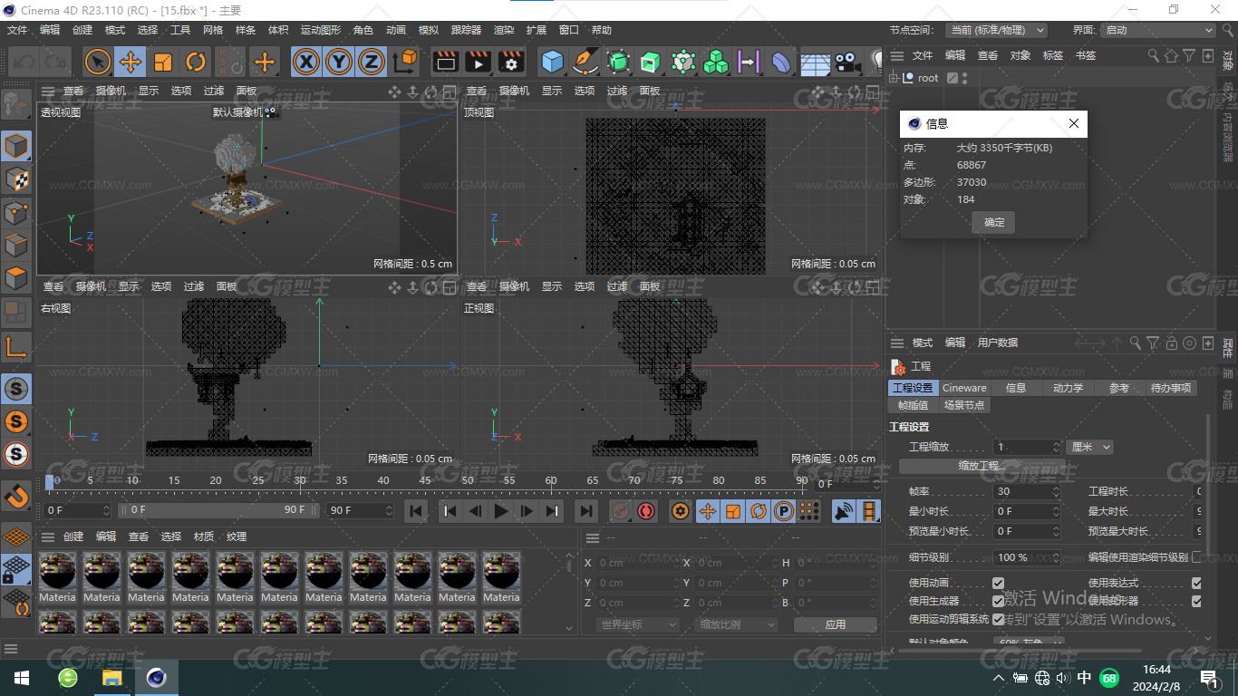Click the lock icon in attributes panel

pos(1172,343)
